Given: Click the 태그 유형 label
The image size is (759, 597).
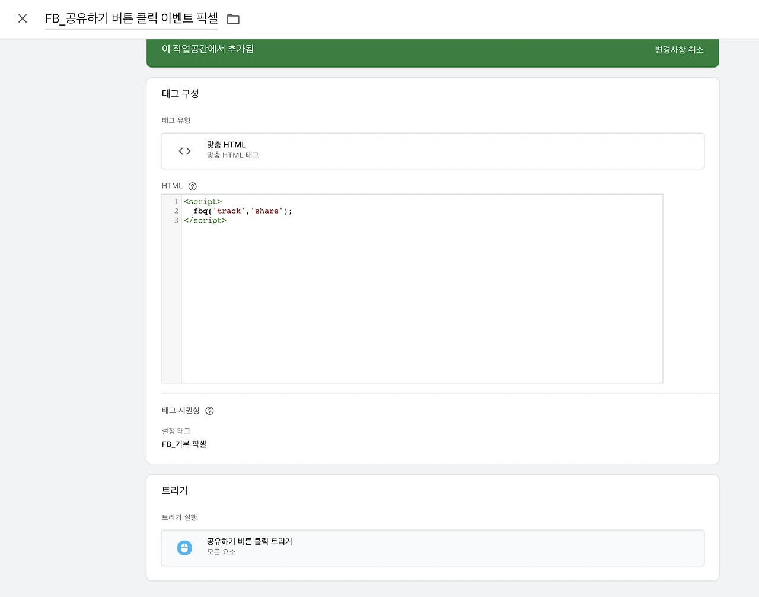Looking at the screenshot, I should coord(176,120).
